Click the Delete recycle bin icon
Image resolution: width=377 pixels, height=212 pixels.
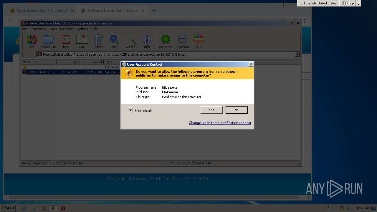[x=98, y=41]
